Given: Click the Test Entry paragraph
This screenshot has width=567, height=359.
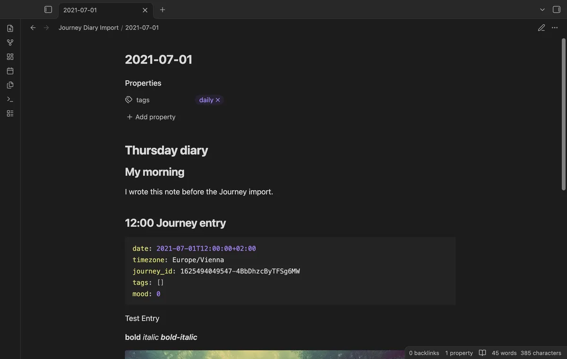Looking at the screenshot, I should coord(142,318).
